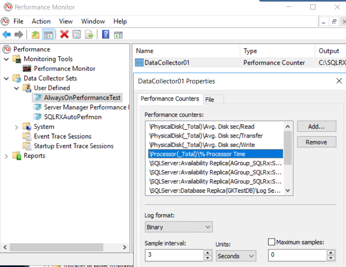Click the AlwaysOnPerformanceTest collector set icon
This screenshot has height=267, width=346.
pos(37,98)
